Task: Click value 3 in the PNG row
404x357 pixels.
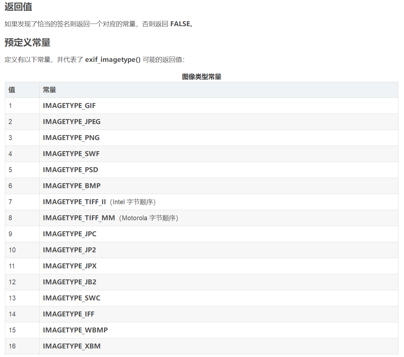Action: (10, 138)
